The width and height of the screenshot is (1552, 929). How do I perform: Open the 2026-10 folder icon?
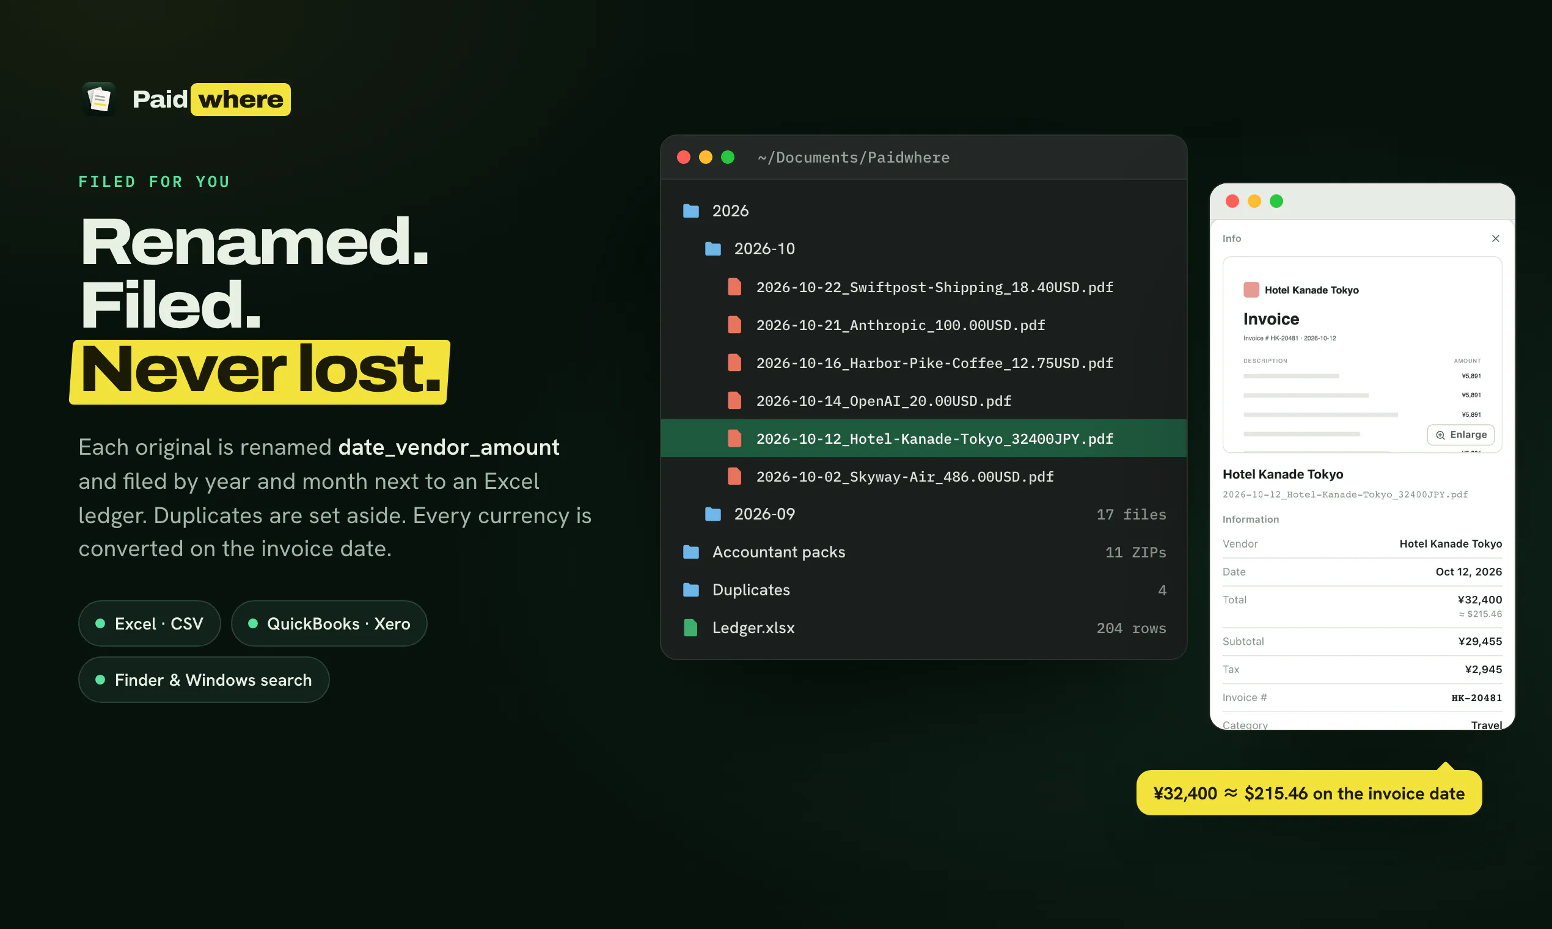713,249
